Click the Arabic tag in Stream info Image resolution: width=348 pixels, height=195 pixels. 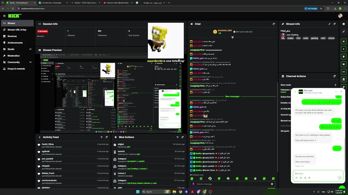point(290,38)
